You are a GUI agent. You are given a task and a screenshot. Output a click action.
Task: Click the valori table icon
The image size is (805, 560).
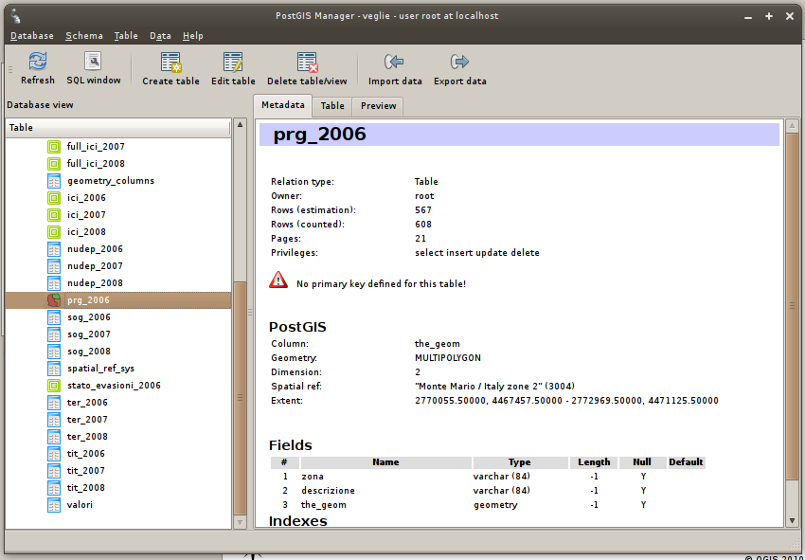[54, 505]
